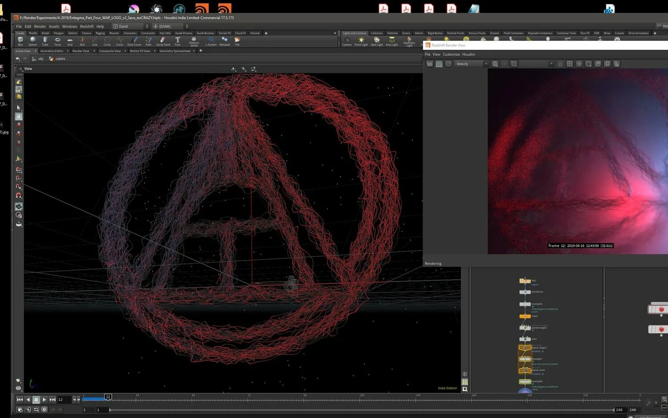
Task: Select the Grid shelf tool
Action: click(x=70, y=41)
